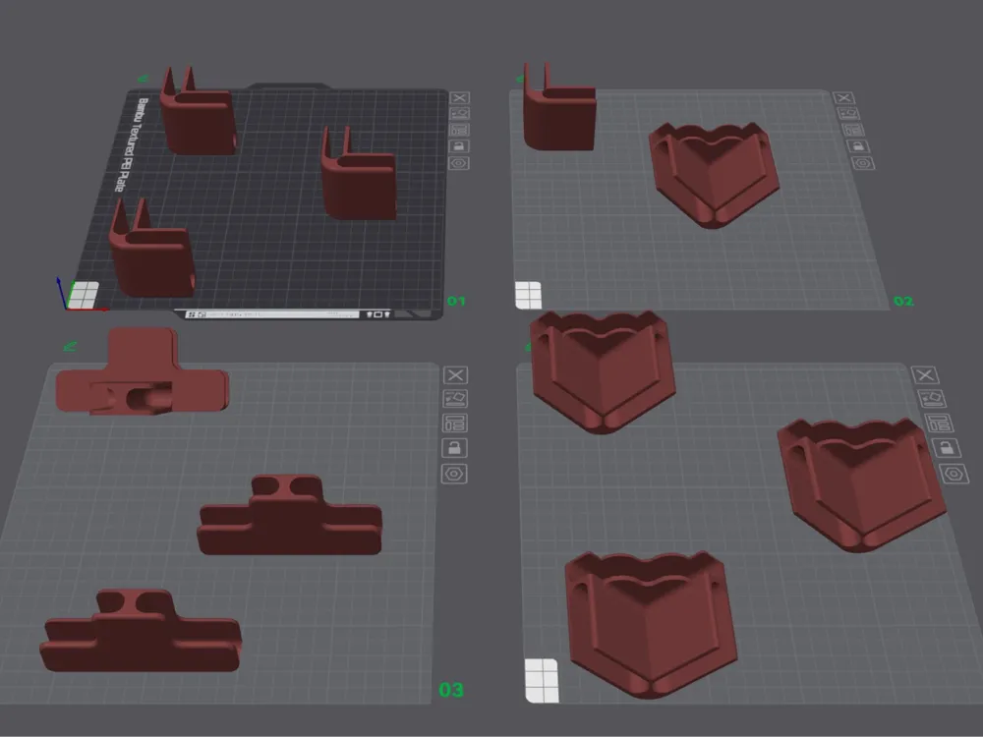Delete plate 02 using its X icon

pyautogui.click(x=843, y=97)
